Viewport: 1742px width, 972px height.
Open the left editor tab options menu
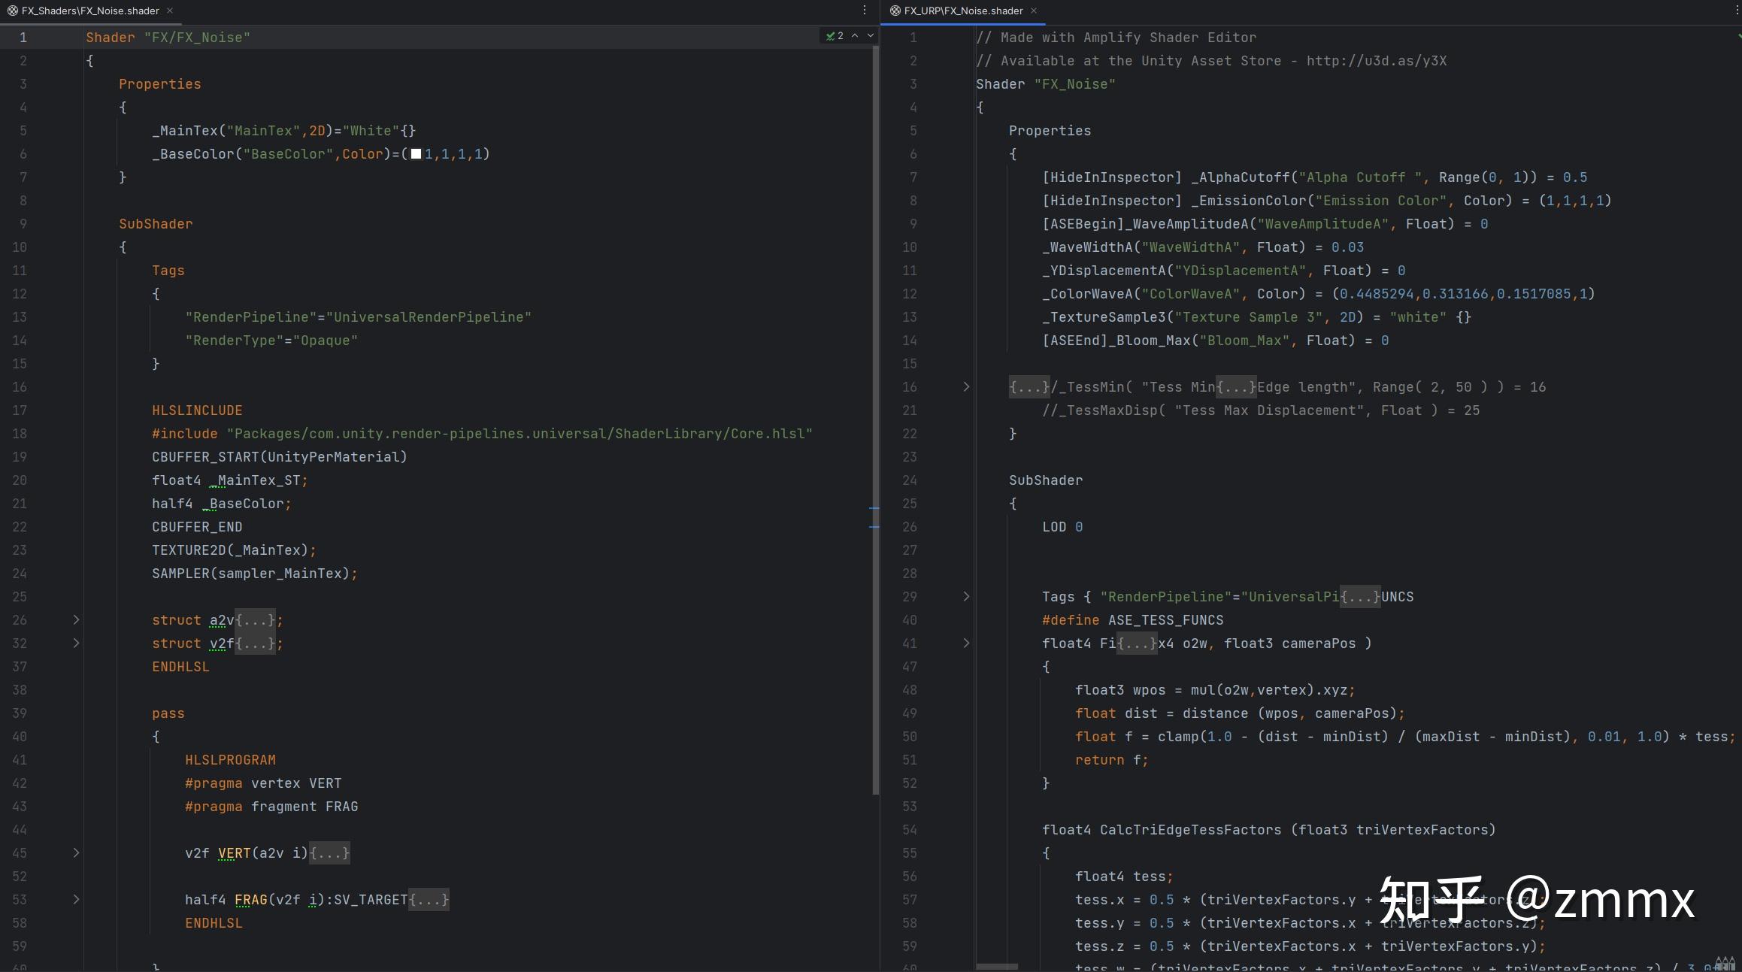coord(865,11)
